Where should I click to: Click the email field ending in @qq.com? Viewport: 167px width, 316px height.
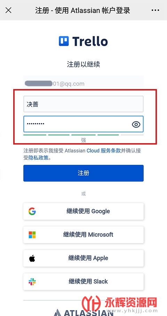pyautogui.click(x=83, y=84)
